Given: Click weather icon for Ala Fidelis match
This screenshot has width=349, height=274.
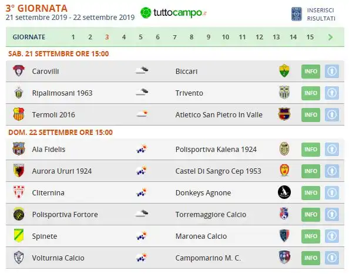Looking at the screenshot, I should (142, 149).
